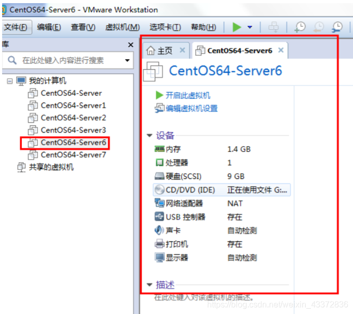Open the 显示器 display device row
The height and width of the screenshot is (314, 353).
pos(222,258)
